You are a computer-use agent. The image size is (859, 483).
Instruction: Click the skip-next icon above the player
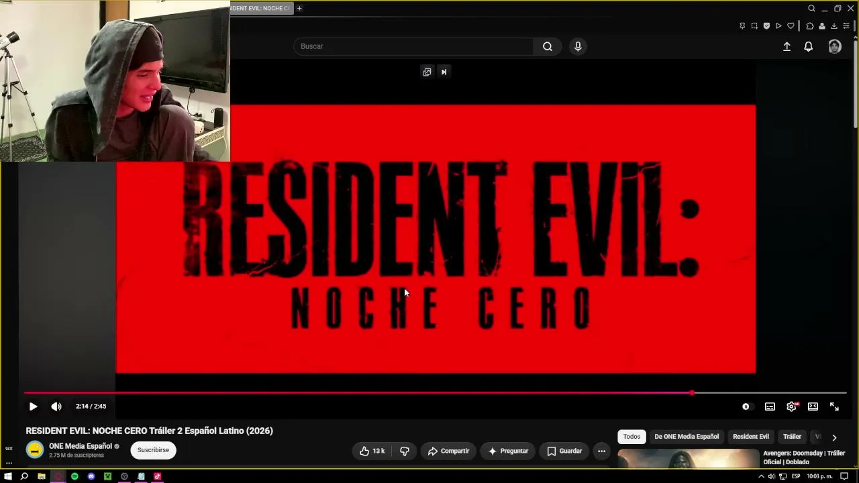click(444, 72)
